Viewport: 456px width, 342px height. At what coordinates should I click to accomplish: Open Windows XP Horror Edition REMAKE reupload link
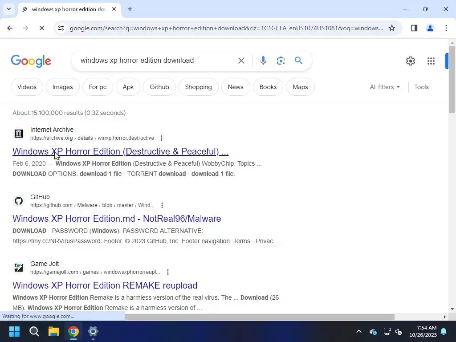[x=105, y=285]
